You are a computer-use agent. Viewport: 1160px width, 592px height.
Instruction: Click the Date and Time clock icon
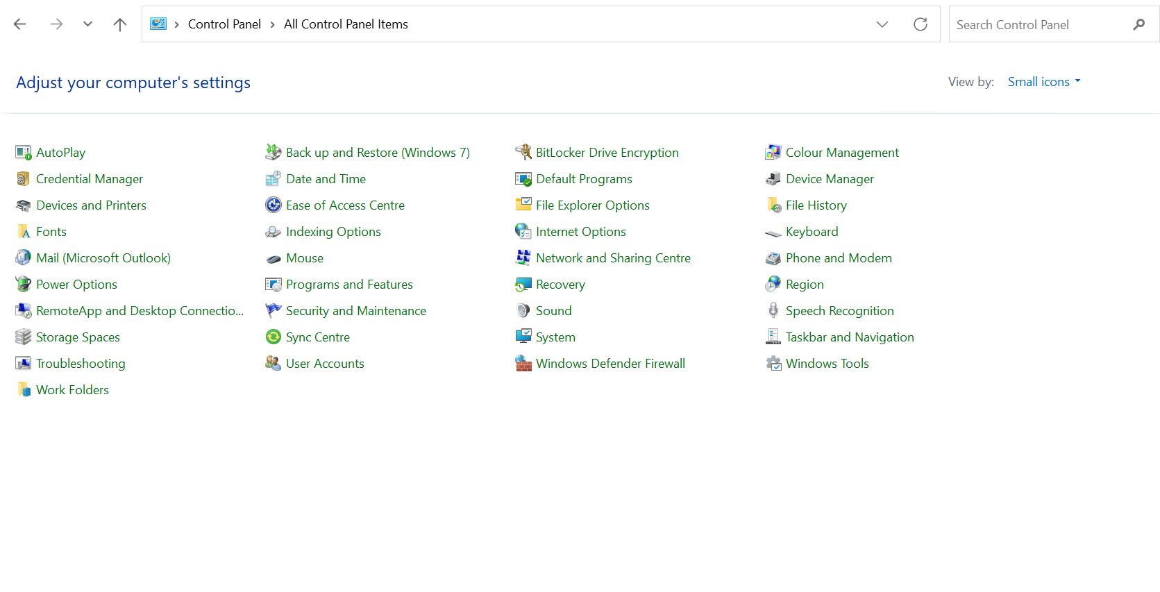pyautogui.click(x=274, y=179)
